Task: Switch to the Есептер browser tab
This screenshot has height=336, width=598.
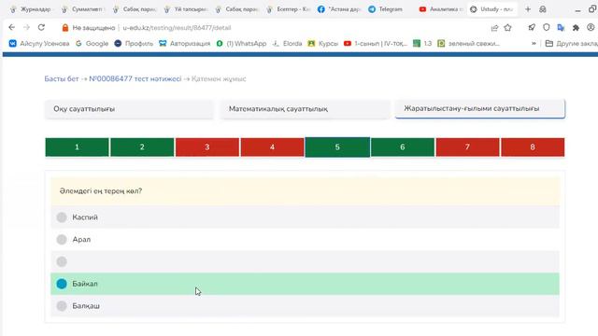Action: [289, 9]
